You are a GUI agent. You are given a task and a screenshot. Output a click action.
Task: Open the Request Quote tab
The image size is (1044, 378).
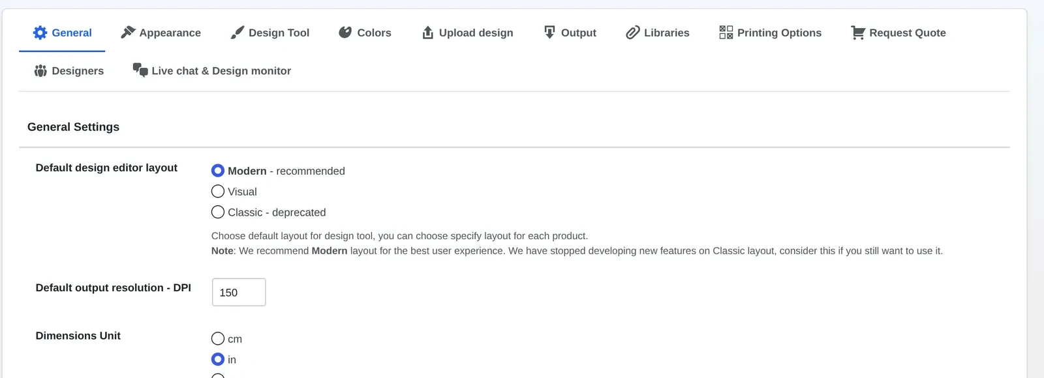pos(898,33)
